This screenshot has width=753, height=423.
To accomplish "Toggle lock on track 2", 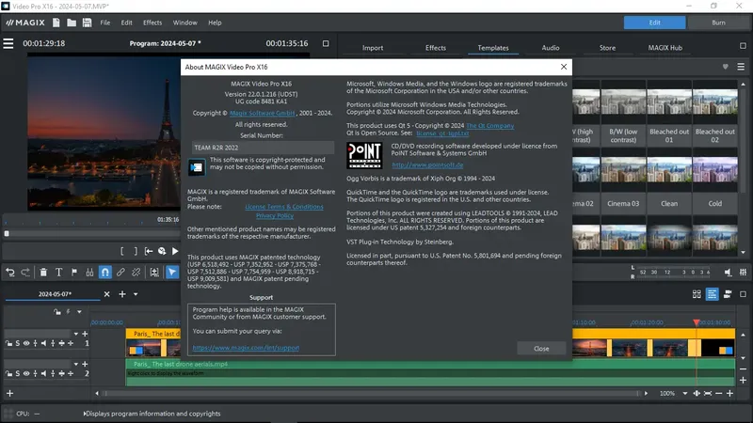I will (x=8, y=373).
